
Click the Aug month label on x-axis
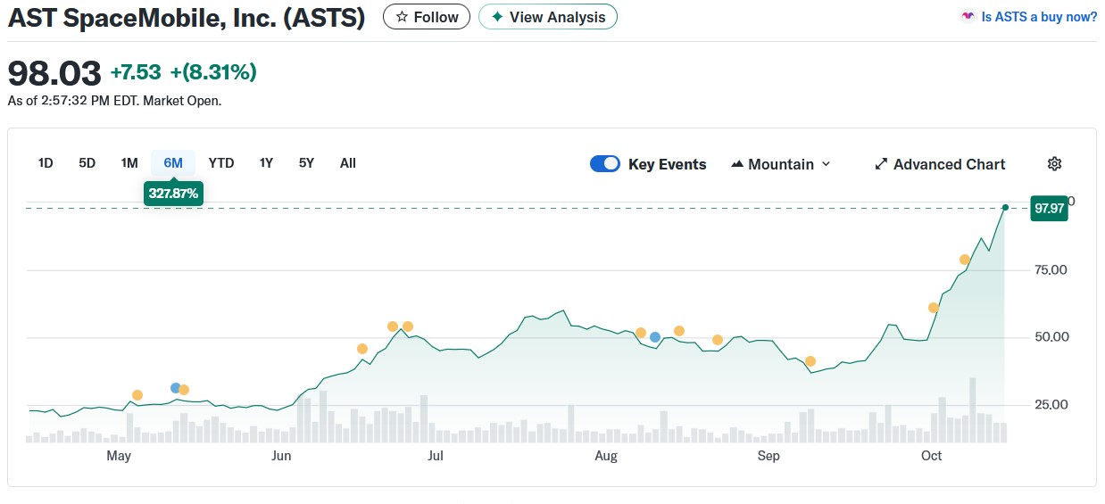click(606, 456)
